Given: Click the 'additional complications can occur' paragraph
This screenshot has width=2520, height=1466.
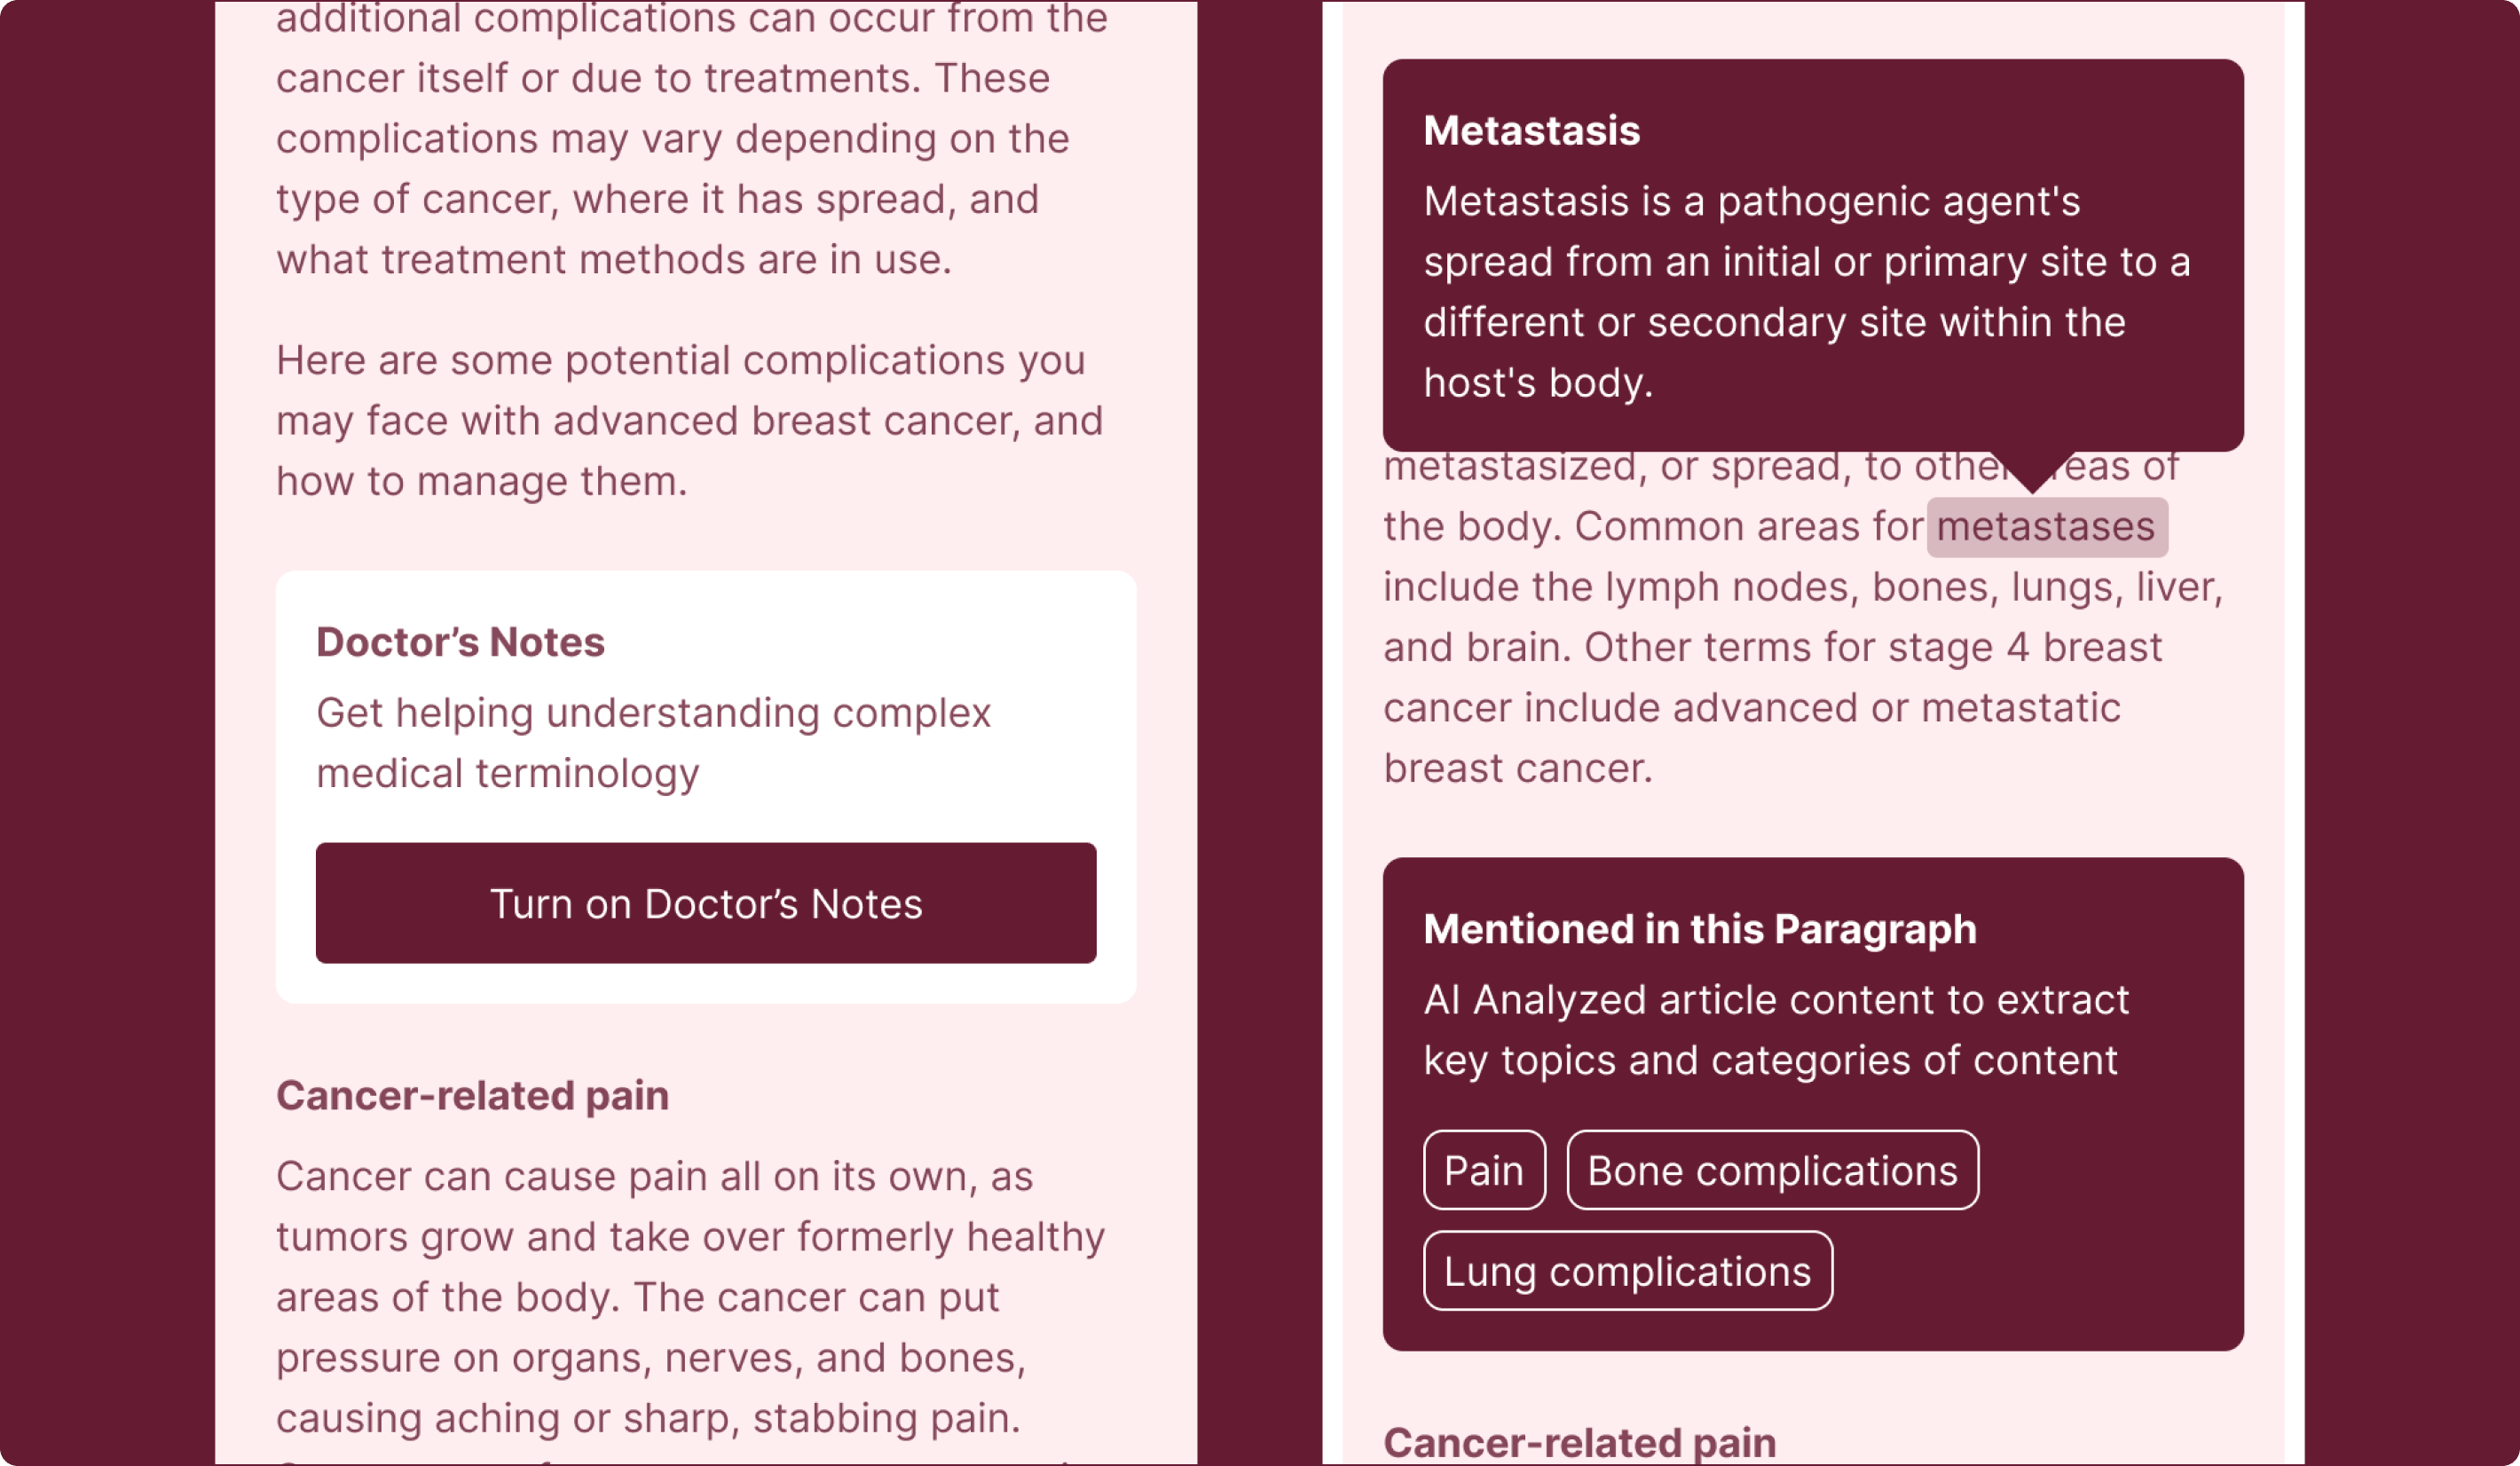Looking at the screenshot, I should (x=672, y=139).
